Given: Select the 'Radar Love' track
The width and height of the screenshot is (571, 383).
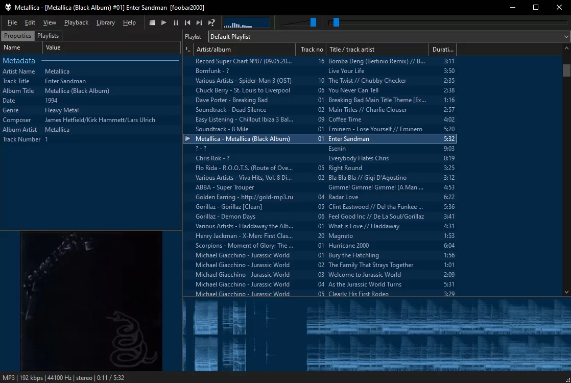Looking at the screenshot, I should pyautogui.click(x=320, y=197).
